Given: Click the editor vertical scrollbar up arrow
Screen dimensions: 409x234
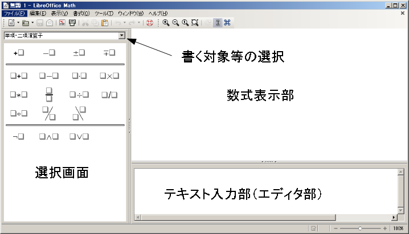Looking at the screenshot, I should [400, 172].
